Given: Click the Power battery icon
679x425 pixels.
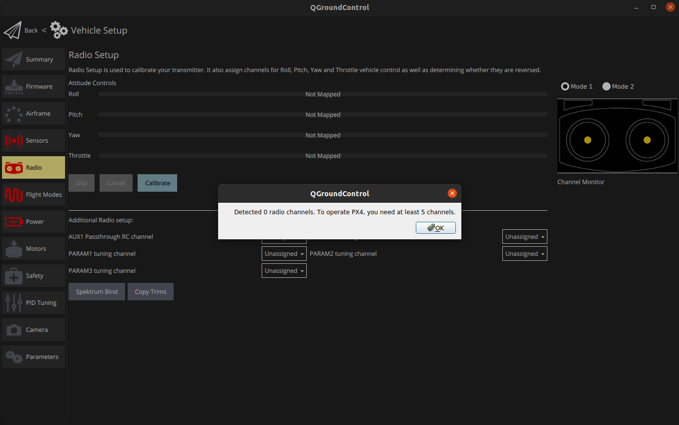Looking at the screenshot, I should 14,222.
